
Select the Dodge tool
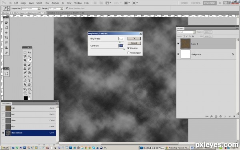(29, 76)
